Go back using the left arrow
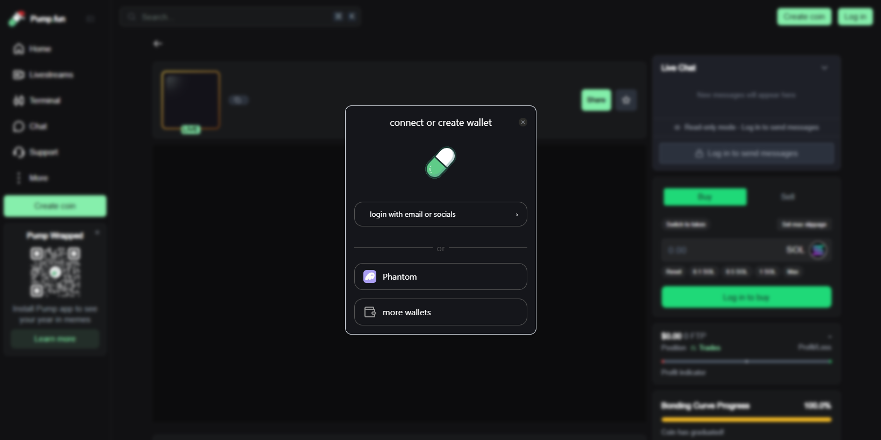881x440 pixels. (x=157, y=44)
